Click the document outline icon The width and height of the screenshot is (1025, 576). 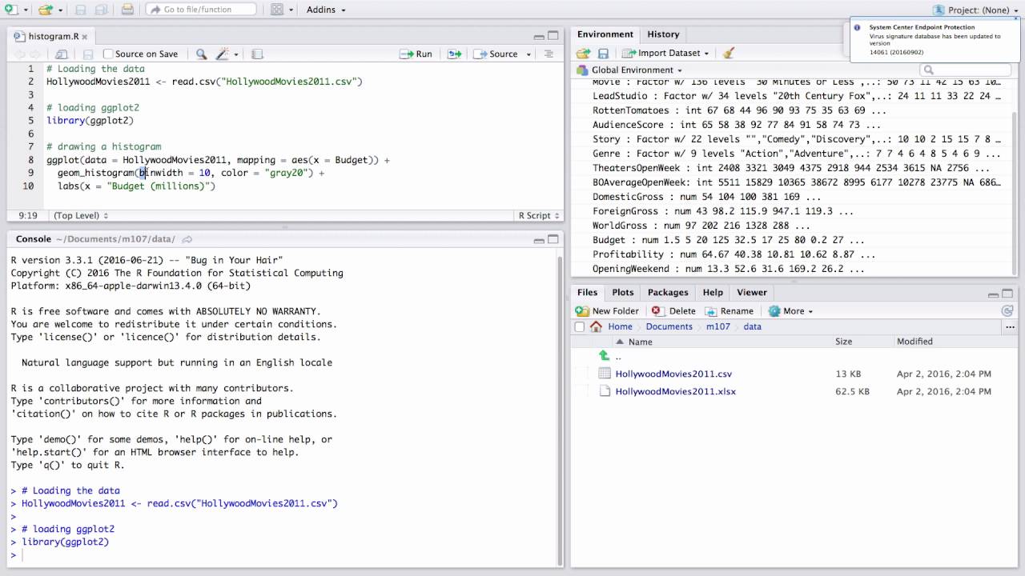[x=549, y=54]
